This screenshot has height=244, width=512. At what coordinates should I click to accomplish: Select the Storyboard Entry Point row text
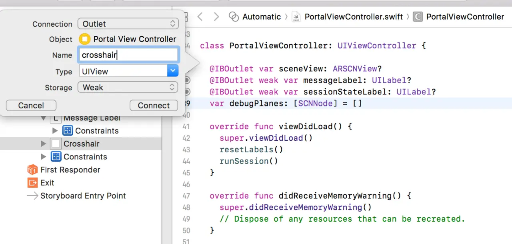(x=83, y=196)
